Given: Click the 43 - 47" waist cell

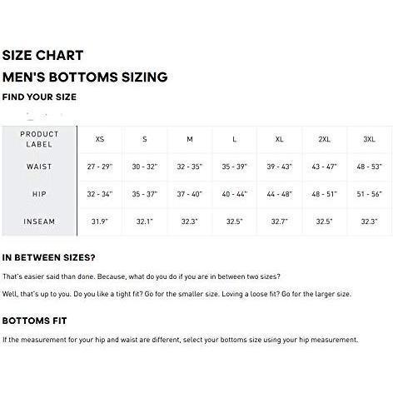Looking at the screenshot, I should pyautogui.click(x=324, y=167).
